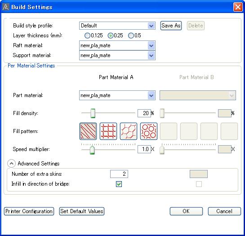The image size is (245, 236).
Task: Select 0.125 mm layer thickness
Action: (87, 36)
